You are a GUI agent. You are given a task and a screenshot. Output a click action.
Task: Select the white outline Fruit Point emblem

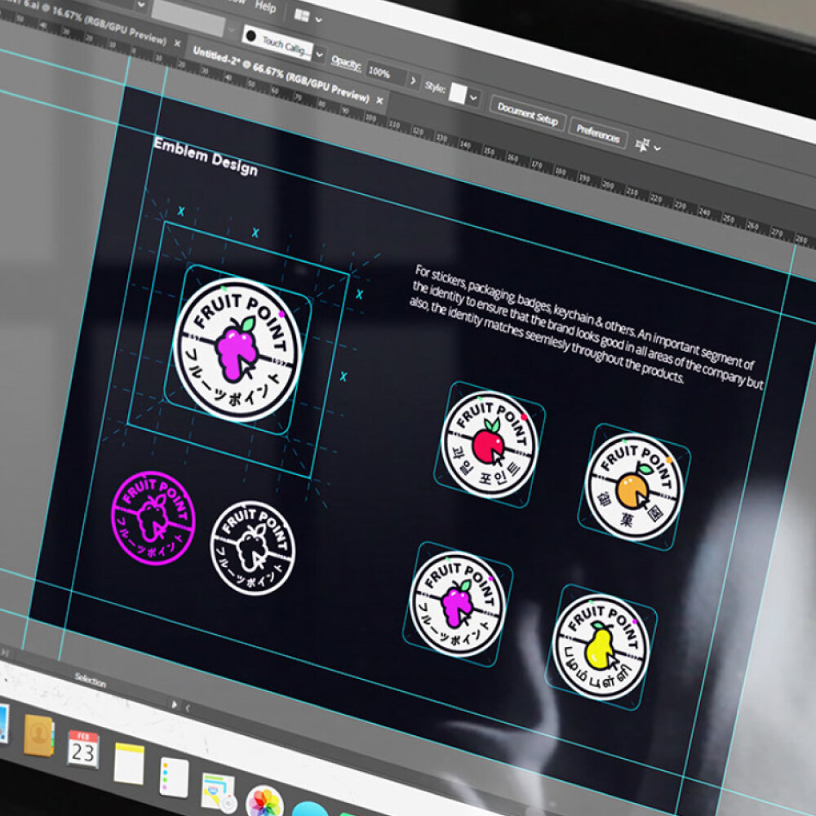pyautogui.click(x=254, y=548)
